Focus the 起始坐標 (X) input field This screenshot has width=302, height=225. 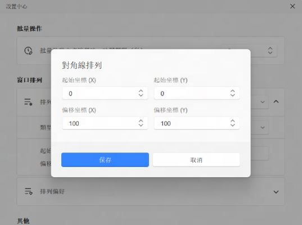[105, 93]
